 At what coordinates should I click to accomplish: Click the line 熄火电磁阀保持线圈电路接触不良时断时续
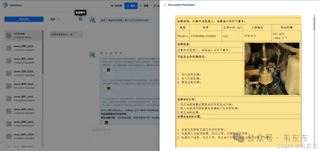208,108
